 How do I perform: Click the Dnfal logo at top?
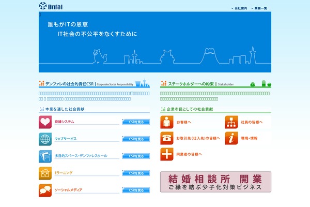[51, 6]
